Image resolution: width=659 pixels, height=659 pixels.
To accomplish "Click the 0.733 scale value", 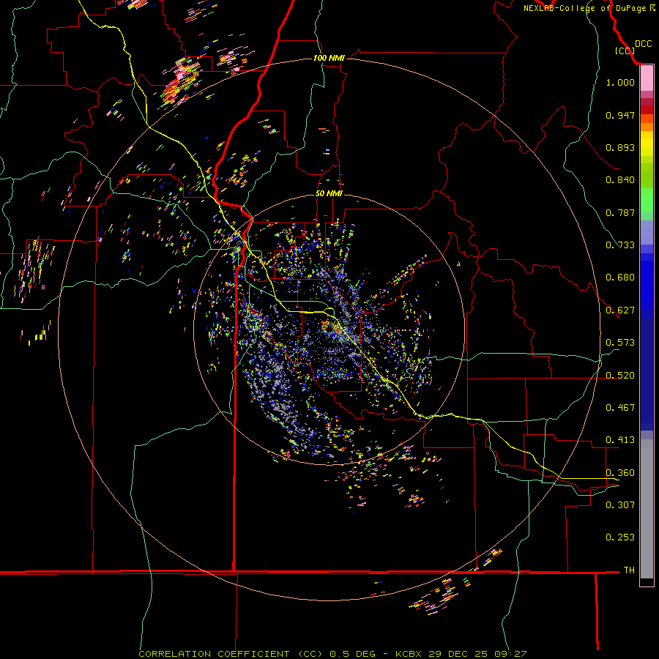I will (x=620, y=245).
